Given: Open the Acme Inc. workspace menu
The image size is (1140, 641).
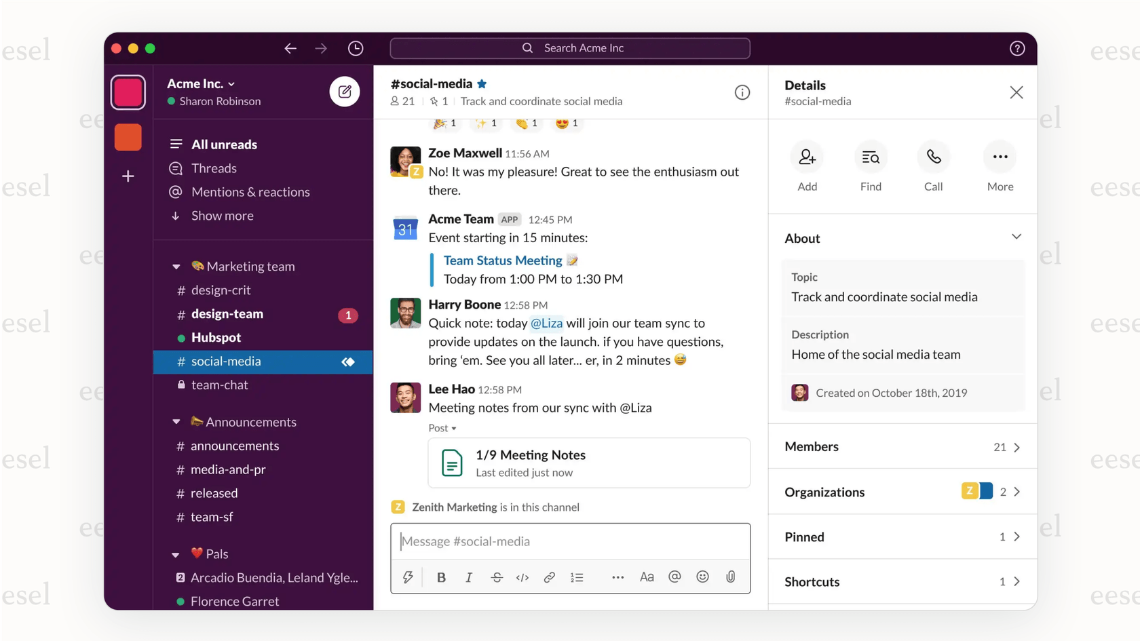Looking at the screenshot, I should [x=200, y=83].
